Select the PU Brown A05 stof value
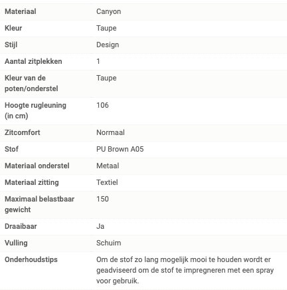Screen dimensions: 287x290 point(120,149)
